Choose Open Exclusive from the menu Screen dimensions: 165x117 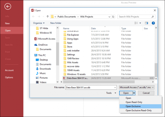[x=141, y=106]
